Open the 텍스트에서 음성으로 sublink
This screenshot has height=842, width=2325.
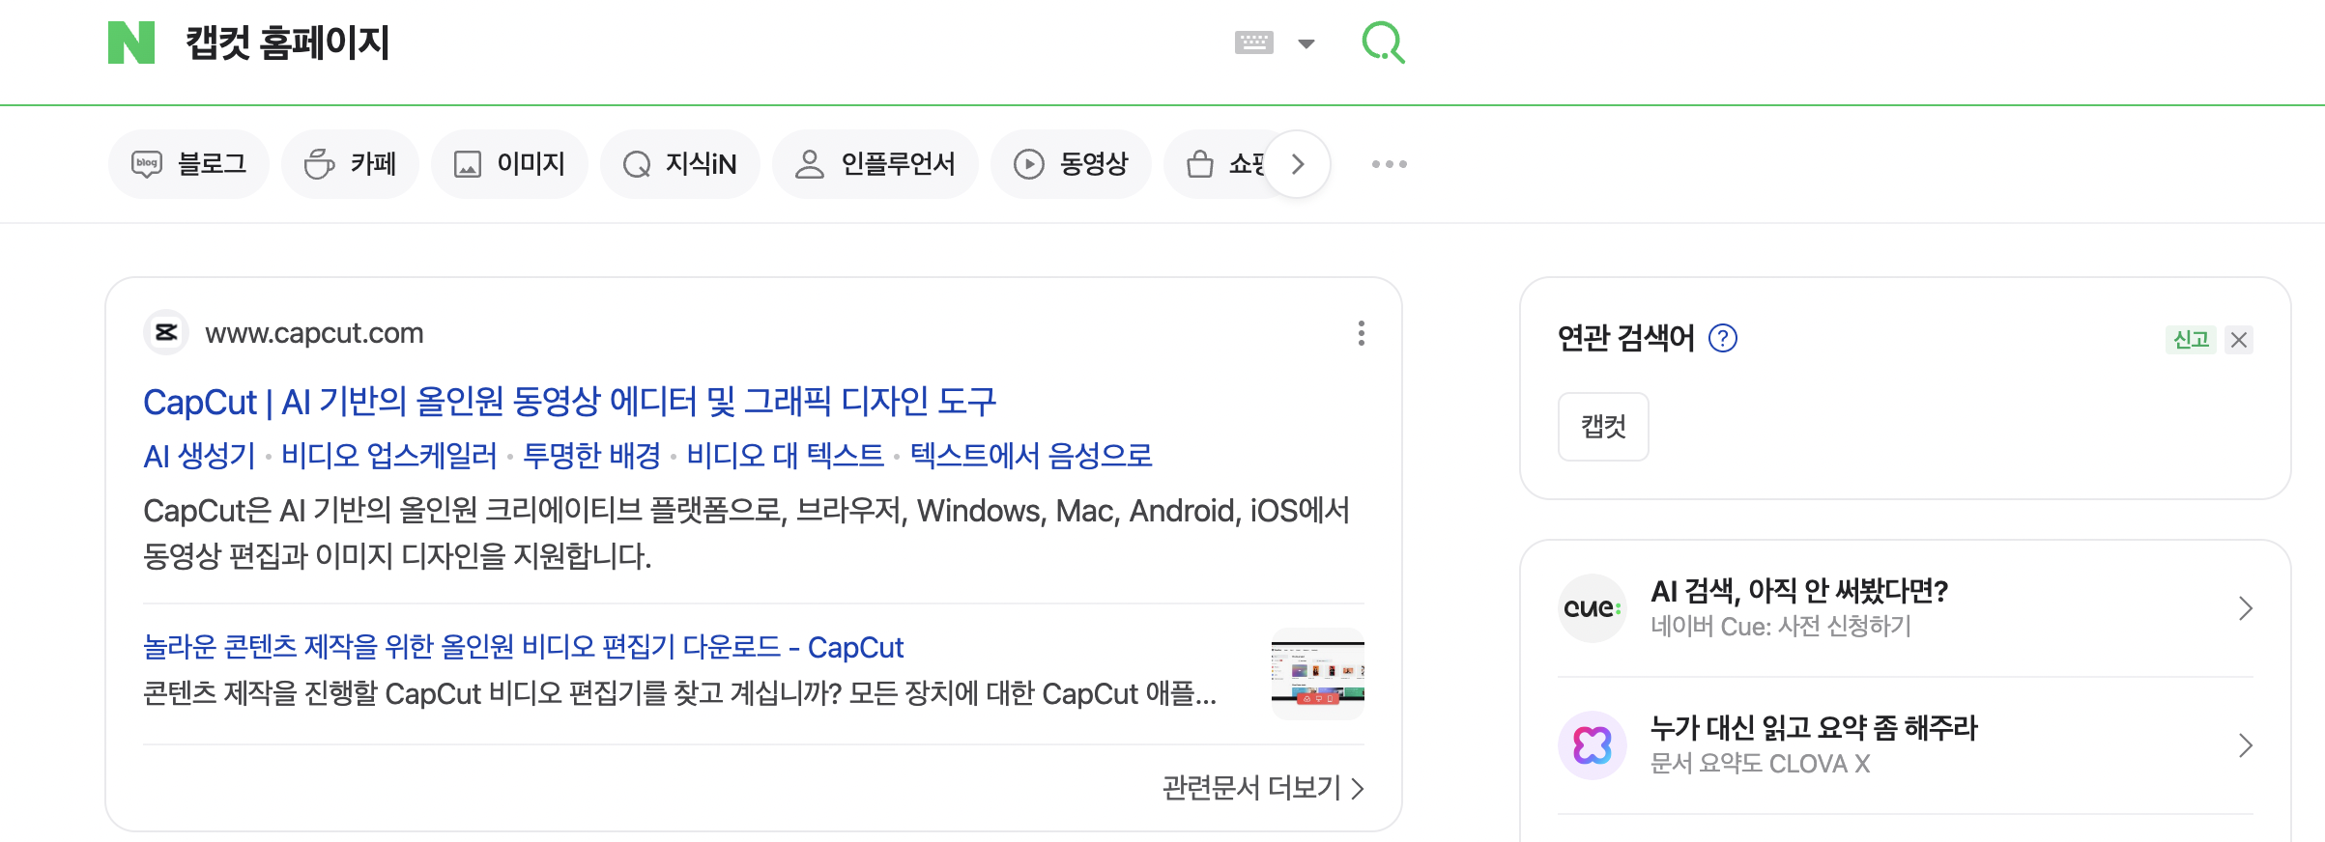click(x=1031, y=456)
